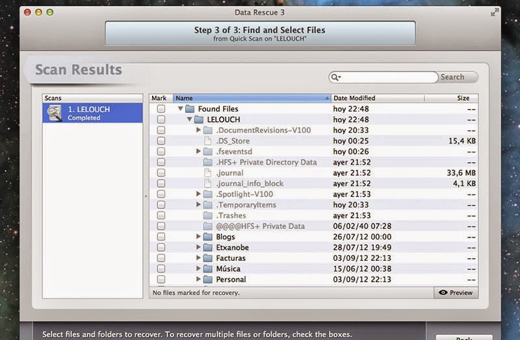Sort by the Size column header
Viewport: 520px width, 340px height.
451,98
